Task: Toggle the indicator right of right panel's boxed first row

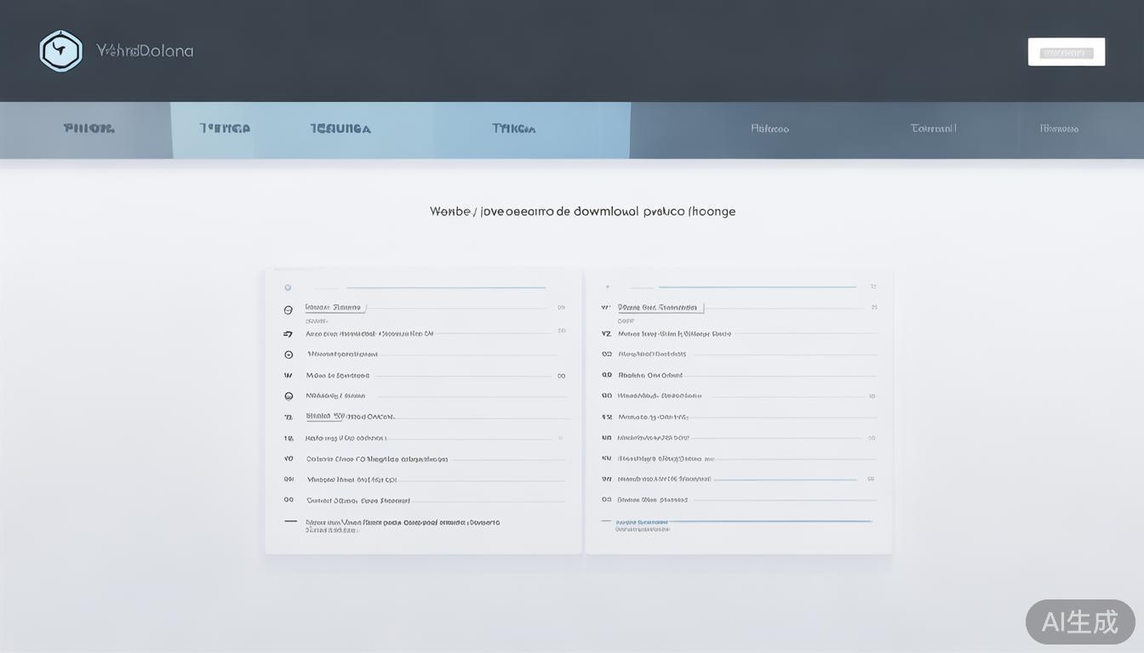Action: [873, 307]
